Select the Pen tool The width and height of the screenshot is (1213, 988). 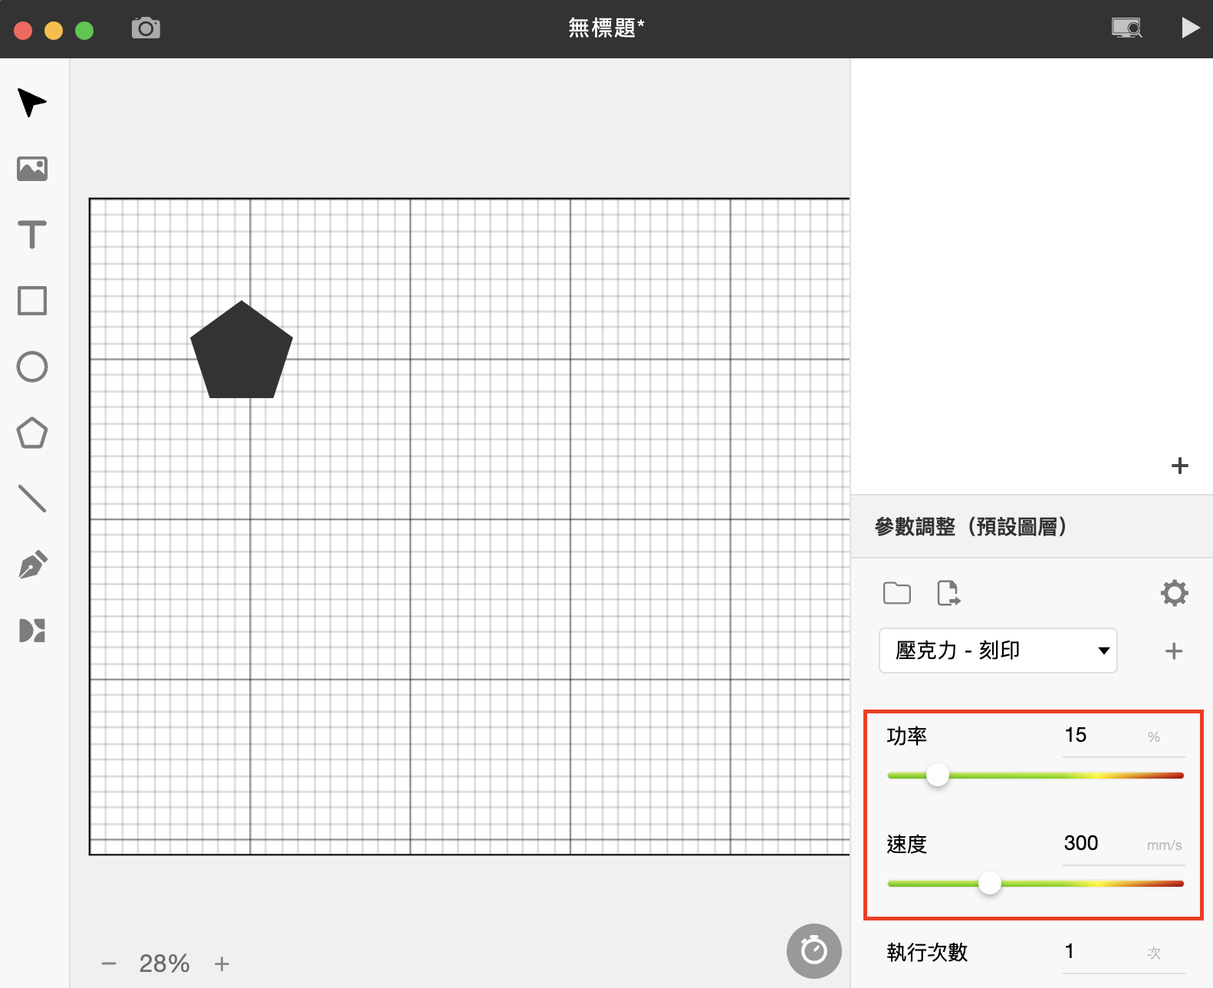[x=32, y=565]
